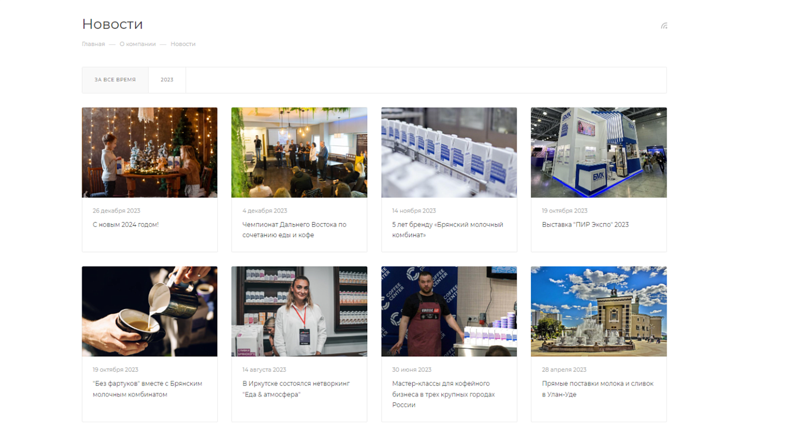Screen dimensions: 810x432
Task: Go to О компании breadcrumb
Action: (x=138, y=44)
